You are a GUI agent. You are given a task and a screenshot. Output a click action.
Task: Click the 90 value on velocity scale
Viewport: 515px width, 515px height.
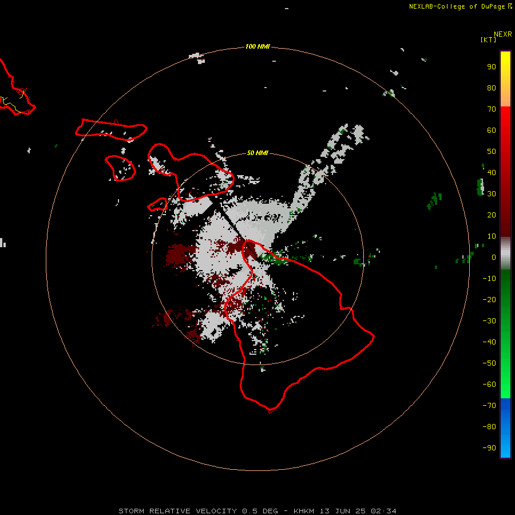point(492,67)
